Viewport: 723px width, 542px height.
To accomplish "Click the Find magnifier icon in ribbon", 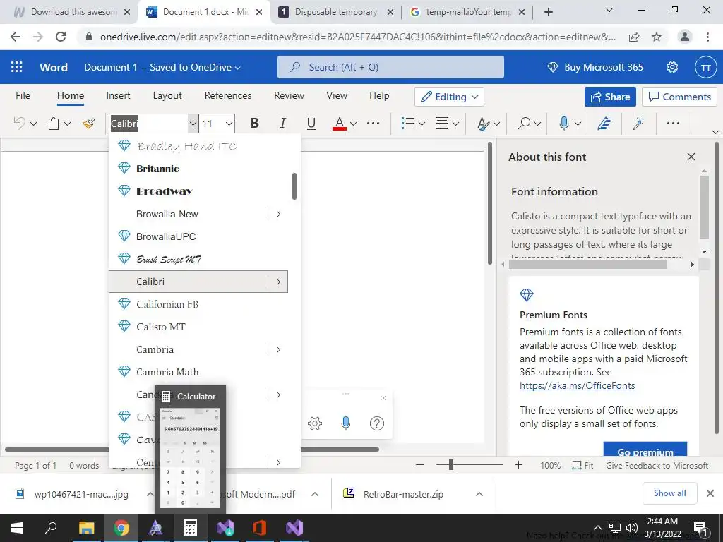I will pyautogui.click(x=524, y=123).
